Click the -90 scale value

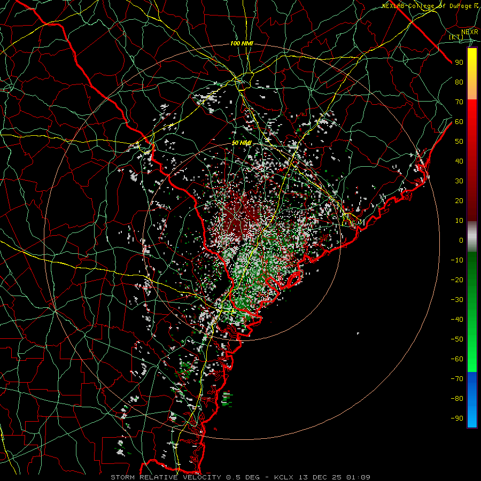(457, 418)
